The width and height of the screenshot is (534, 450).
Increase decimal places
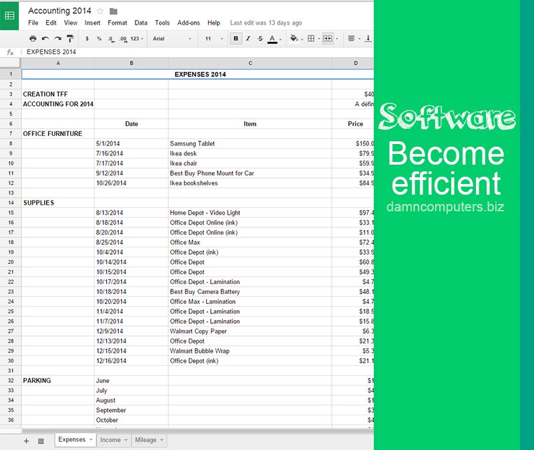123,39
